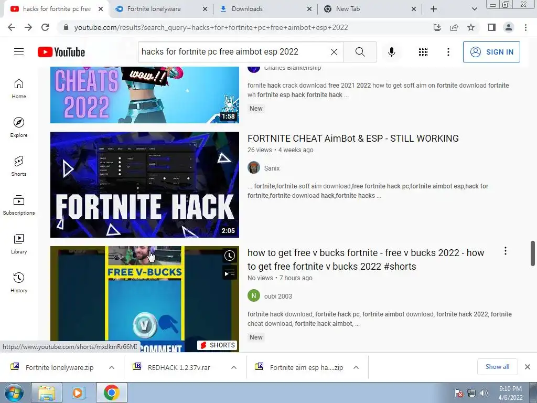Open the FREE V-BUCKS shorts thumbnail
537x403 pixels.
[x=145, y=299]
